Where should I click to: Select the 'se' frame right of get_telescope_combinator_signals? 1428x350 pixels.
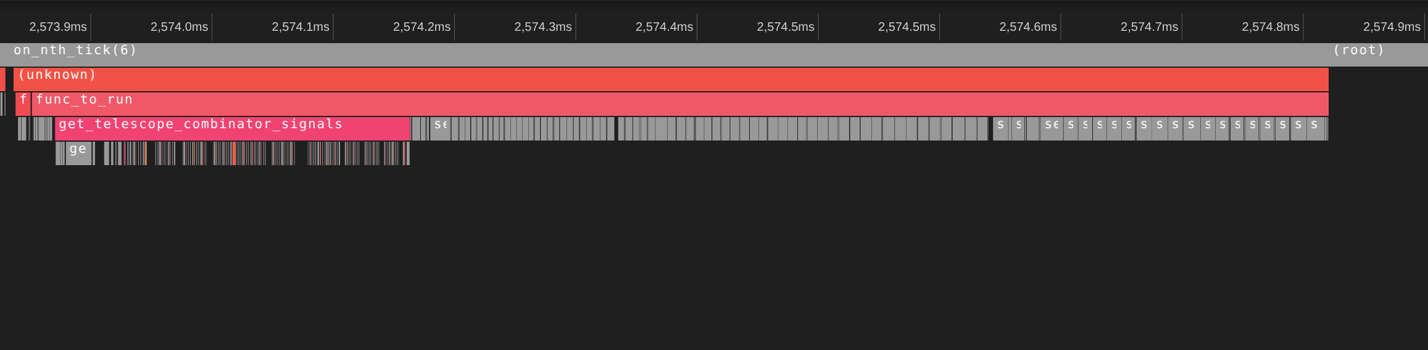(440, 129)
